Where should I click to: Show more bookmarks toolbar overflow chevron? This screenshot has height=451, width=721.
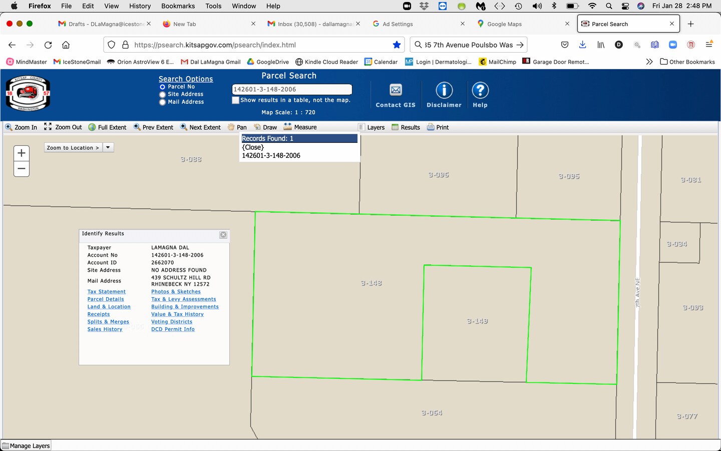click(649, 62)
